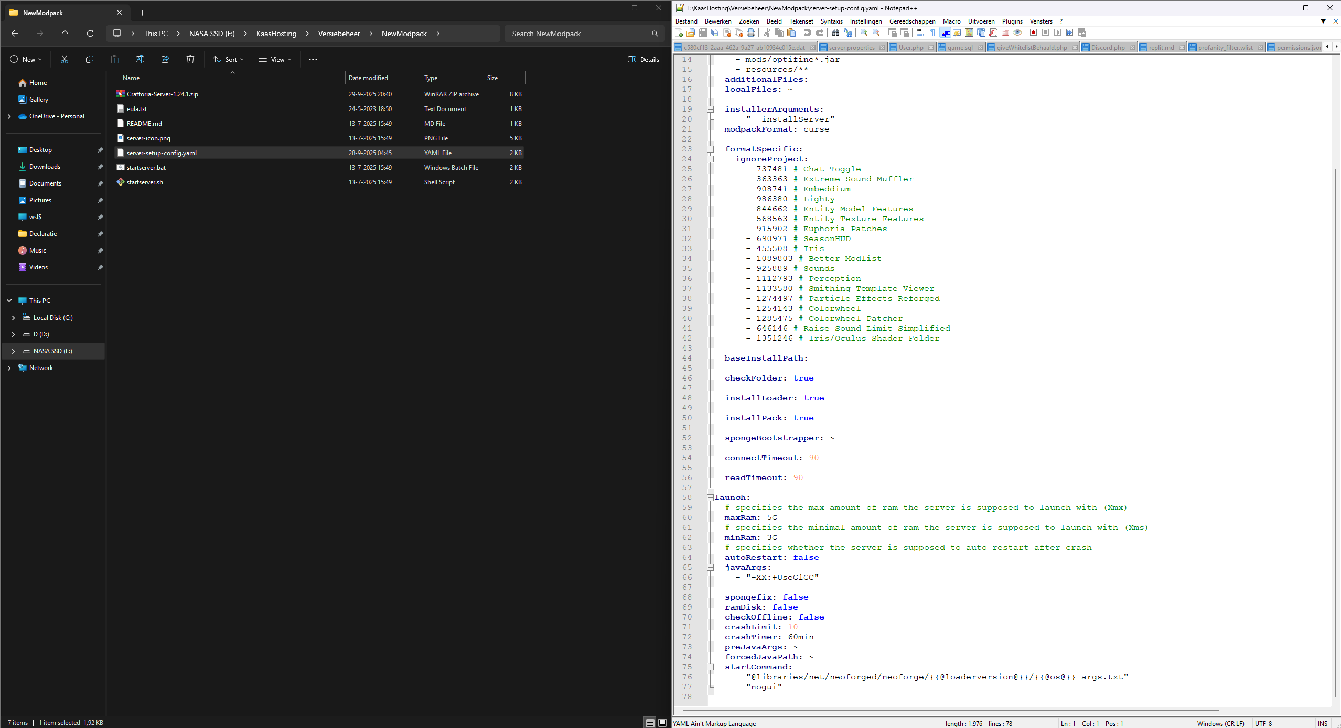Click the Cut scissors icon in Explorer
The image size is (1341, 728).
point(65,59)
